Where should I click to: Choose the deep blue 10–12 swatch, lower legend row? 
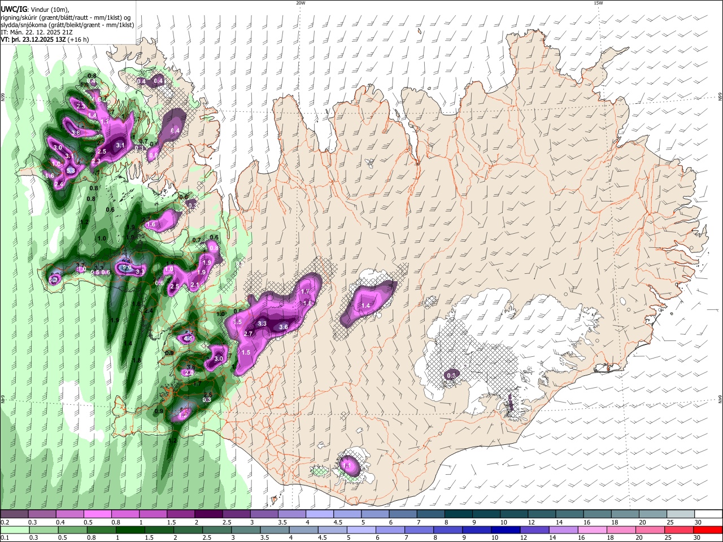[506, 530]
